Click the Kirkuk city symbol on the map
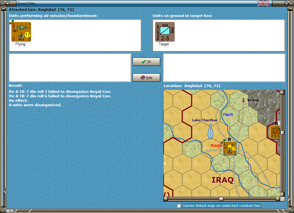 click(243, 100)
